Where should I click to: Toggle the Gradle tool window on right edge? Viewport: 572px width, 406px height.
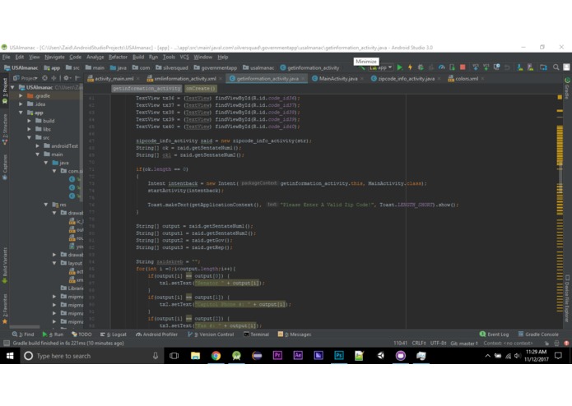pyautogui.click(x=567, y=88)
